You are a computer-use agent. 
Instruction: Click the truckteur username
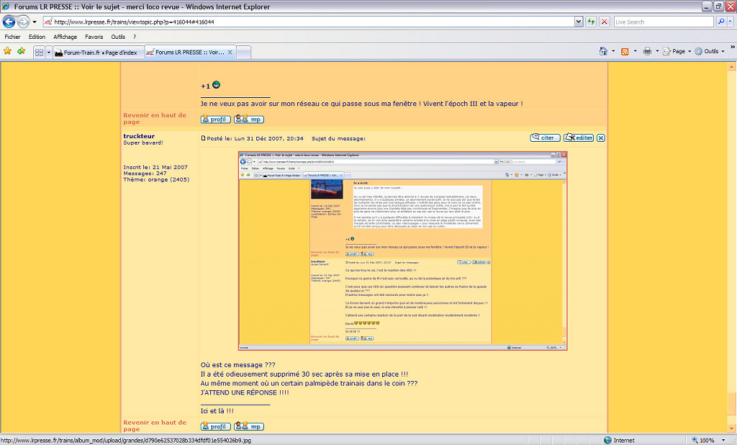point(139,136)
